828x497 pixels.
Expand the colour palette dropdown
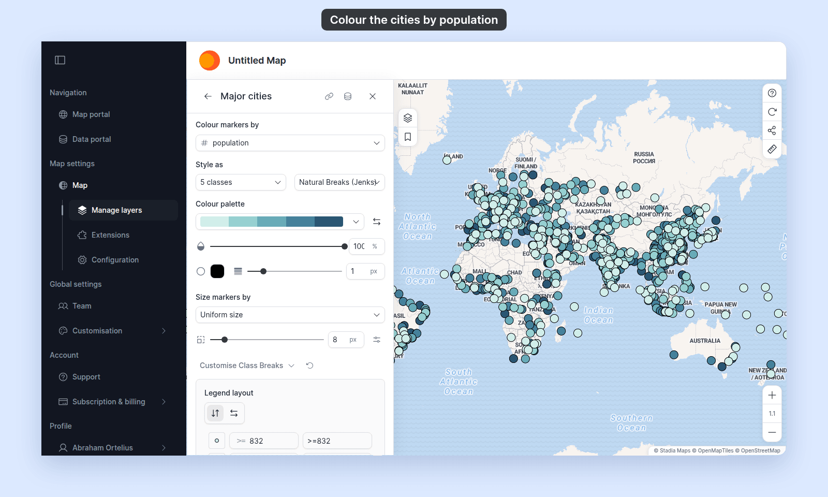[280, 222]
